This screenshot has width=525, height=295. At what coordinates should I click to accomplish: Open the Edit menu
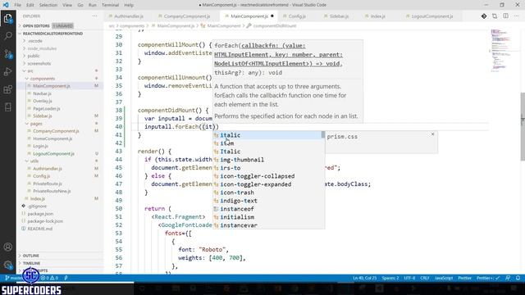[x=30, y=5]
